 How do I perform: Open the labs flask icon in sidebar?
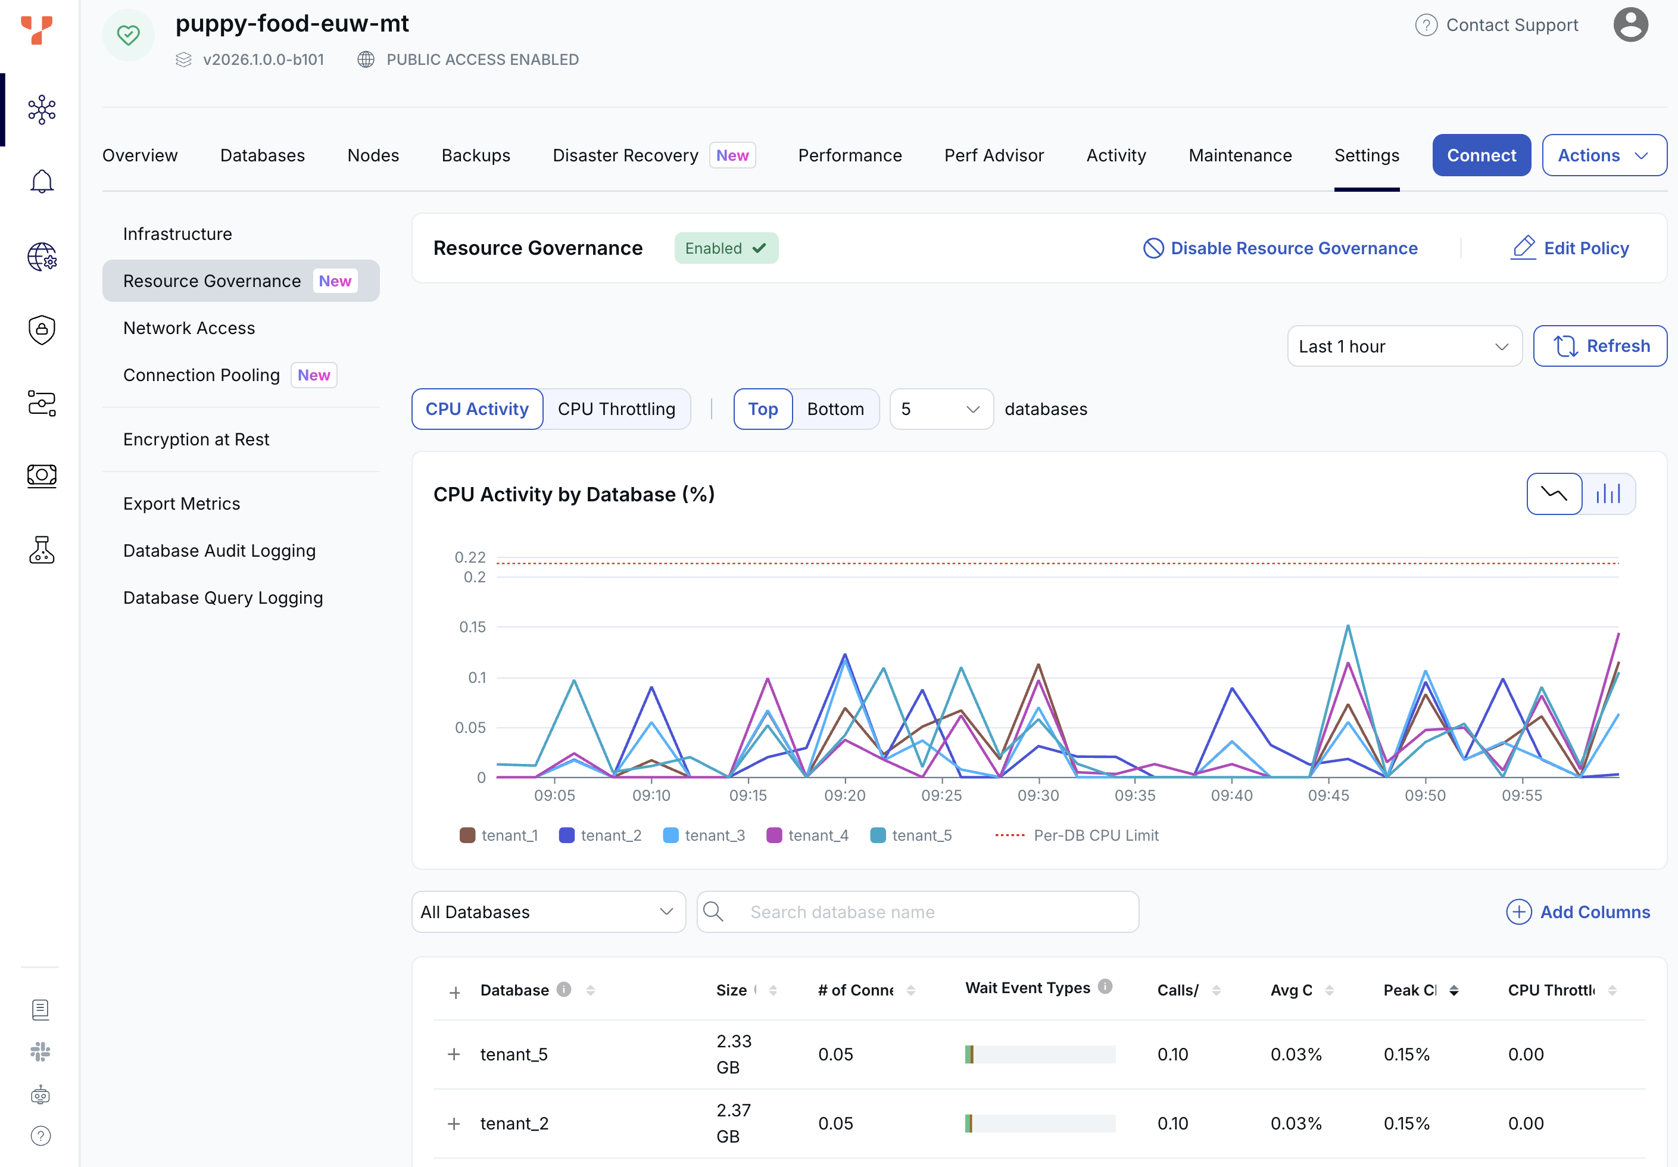click(x=42, y=550)
